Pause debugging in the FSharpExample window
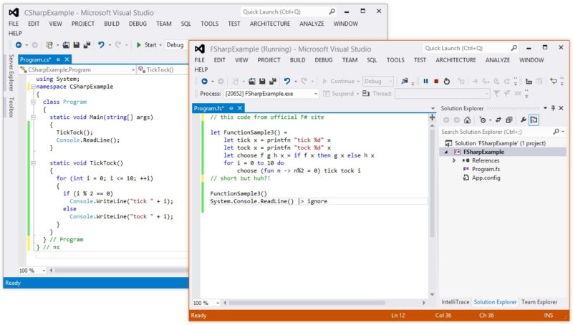Viewport: 573px width, 325px height. click(x=425, y=82)
